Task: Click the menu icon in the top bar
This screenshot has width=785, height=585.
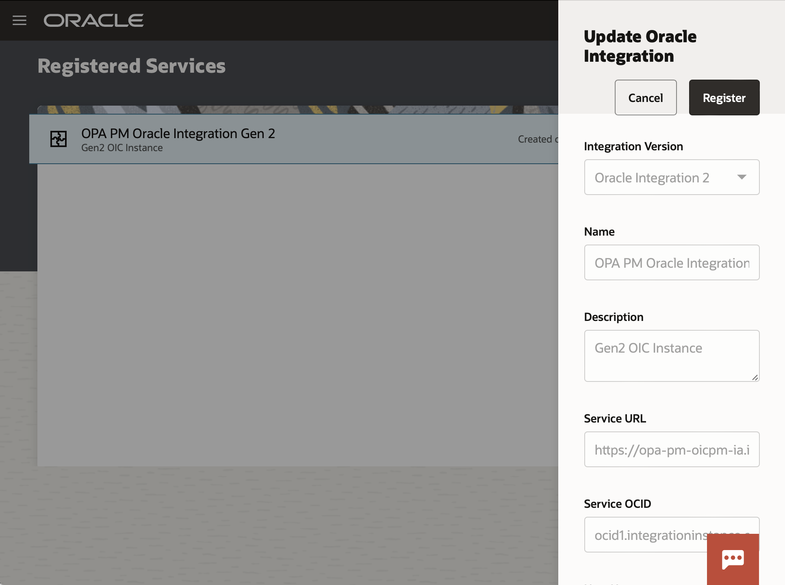Action: click(19, 20)
